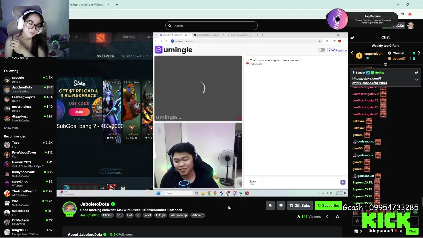Image resolution: width=423 pixels, height=238 pixels.
Task: Open sepdoto channel in Following list
Action: click(x=28, y=80)
